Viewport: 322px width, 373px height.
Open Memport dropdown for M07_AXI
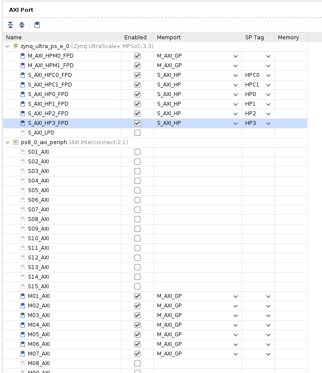tap(236, 354)
